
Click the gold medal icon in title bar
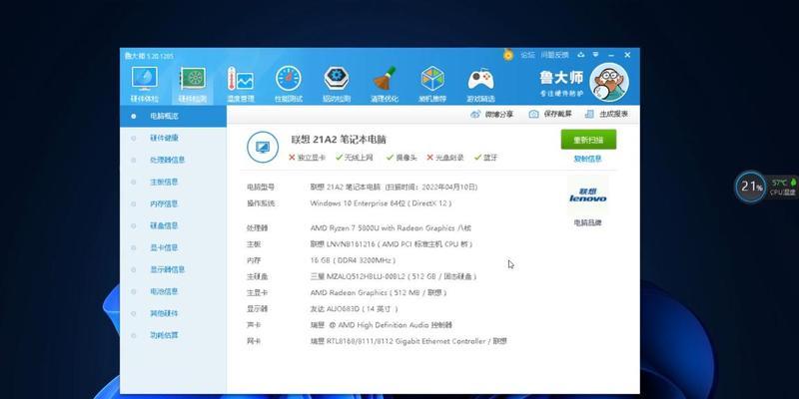pos(508,55)
